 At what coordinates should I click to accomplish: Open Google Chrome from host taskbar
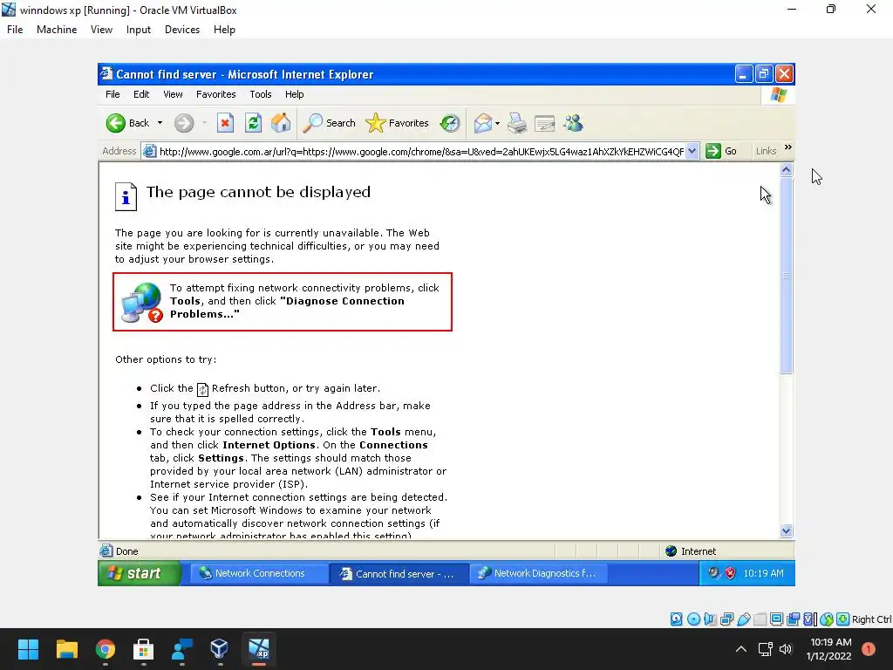(x=106, y=649)
